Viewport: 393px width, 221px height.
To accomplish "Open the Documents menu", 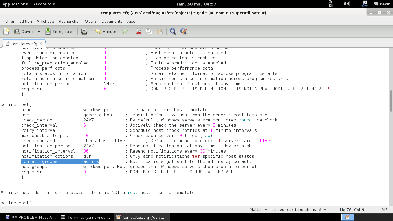I will click(112, 21).
